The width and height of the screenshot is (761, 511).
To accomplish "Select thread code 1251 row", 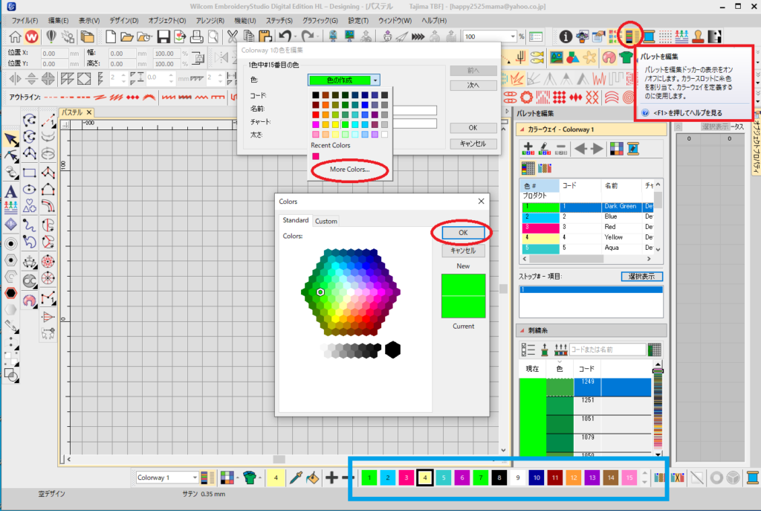I will 585,405.
